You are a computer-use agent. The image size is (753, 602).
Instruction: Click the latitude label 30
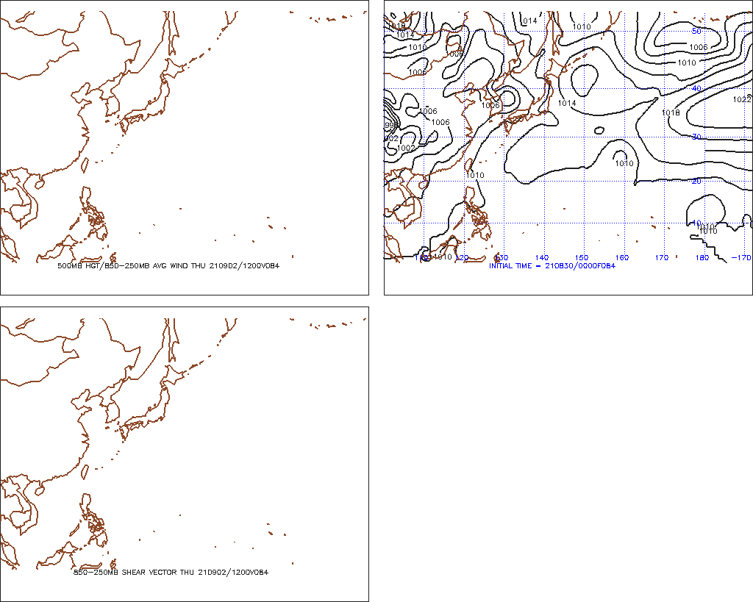tap(696, 137)
